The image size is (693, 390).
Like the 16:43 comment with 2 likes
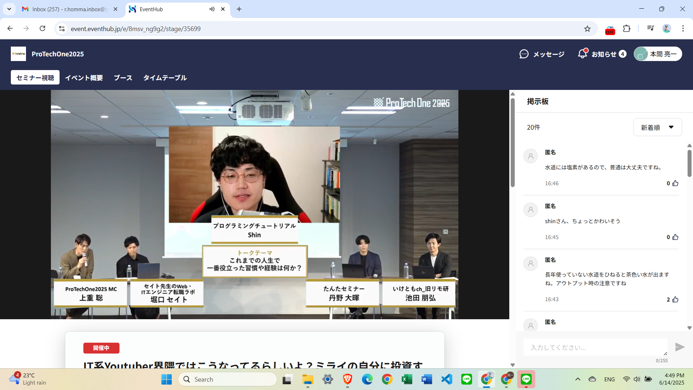(675, 299)
